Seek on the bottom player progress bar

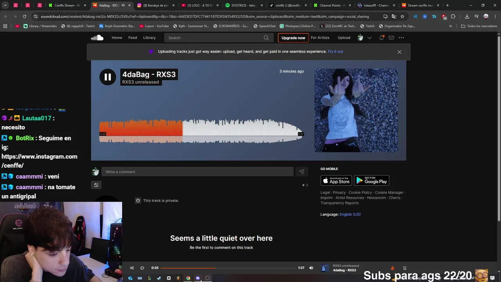coord(228,268)
